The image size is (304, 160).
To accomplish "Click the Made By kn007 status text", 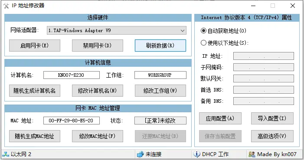I will (277, 154).
